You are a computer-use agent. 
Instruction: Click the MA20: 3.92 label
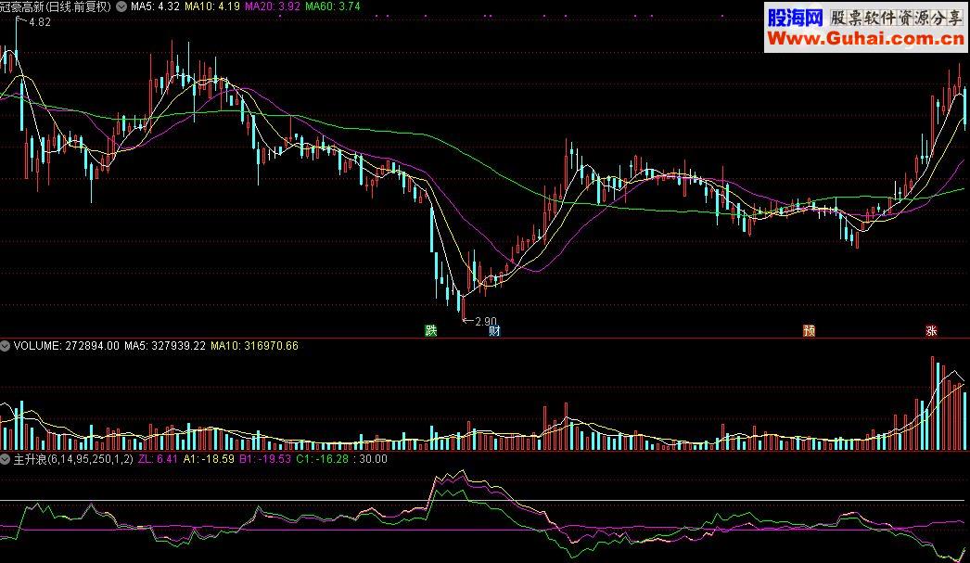click(273, 6)
